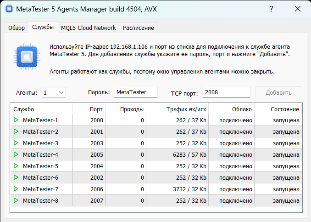
Task: Click traffic cell of MetaTester-8 row
Action: click(191, 201)
